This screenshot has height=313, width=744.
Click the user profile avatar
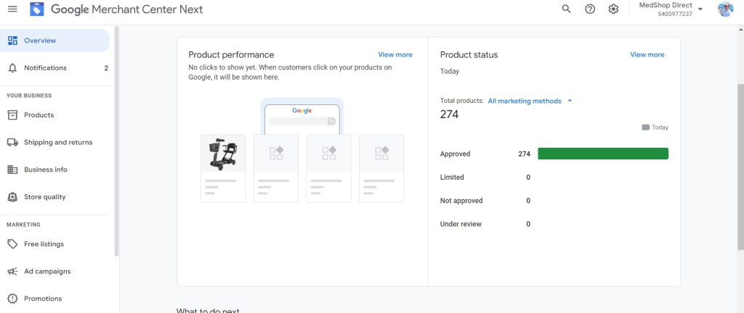(725, 9)
